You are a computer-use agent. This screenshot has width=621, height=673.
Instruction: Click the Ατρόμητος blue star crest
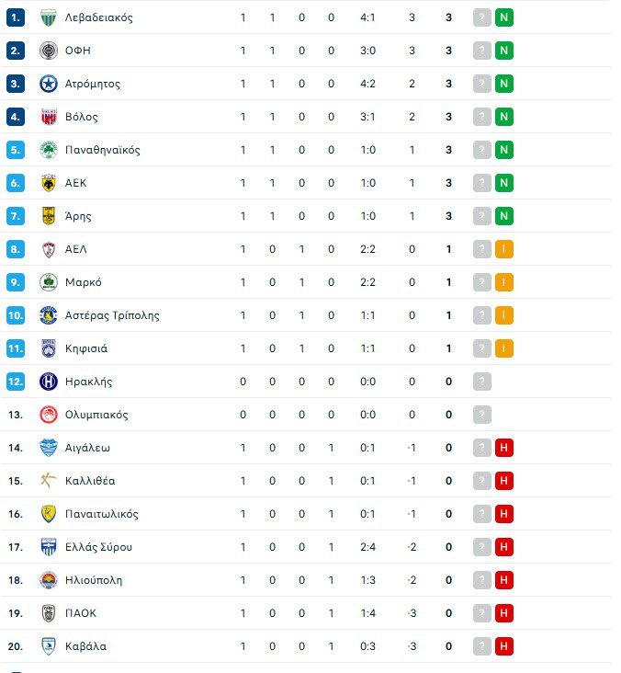(x=49, y=84)
